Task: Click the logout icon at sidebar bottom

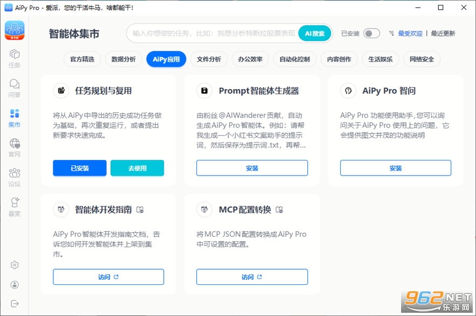Action: 15,304
